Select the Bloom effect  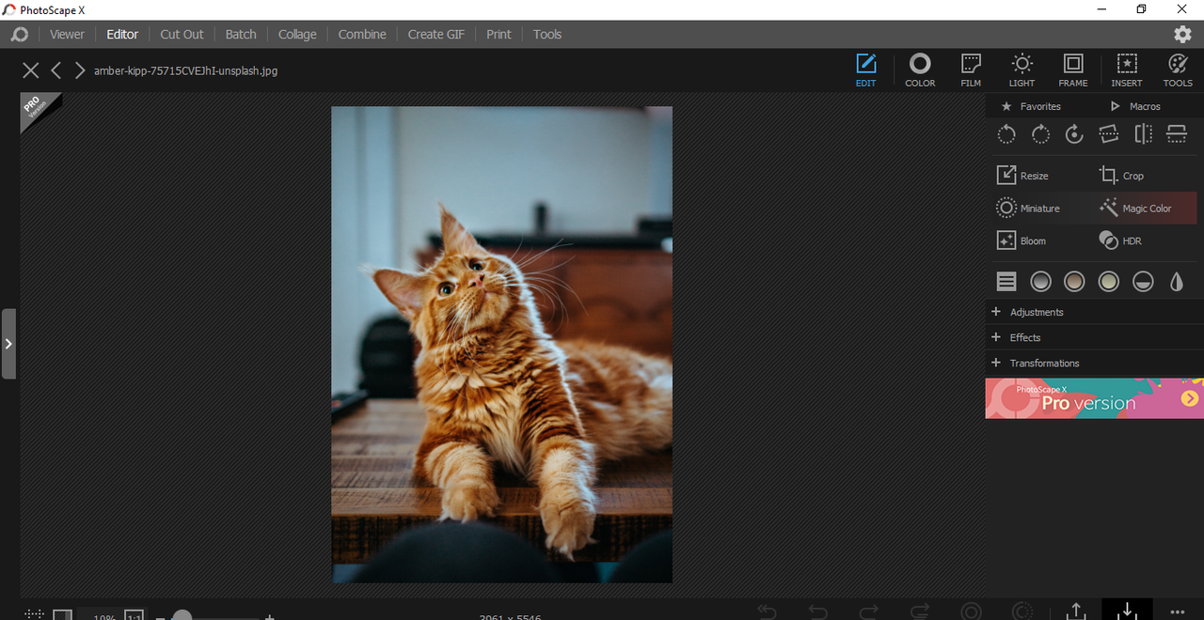pyautogui.click(x=1022, y=241)
